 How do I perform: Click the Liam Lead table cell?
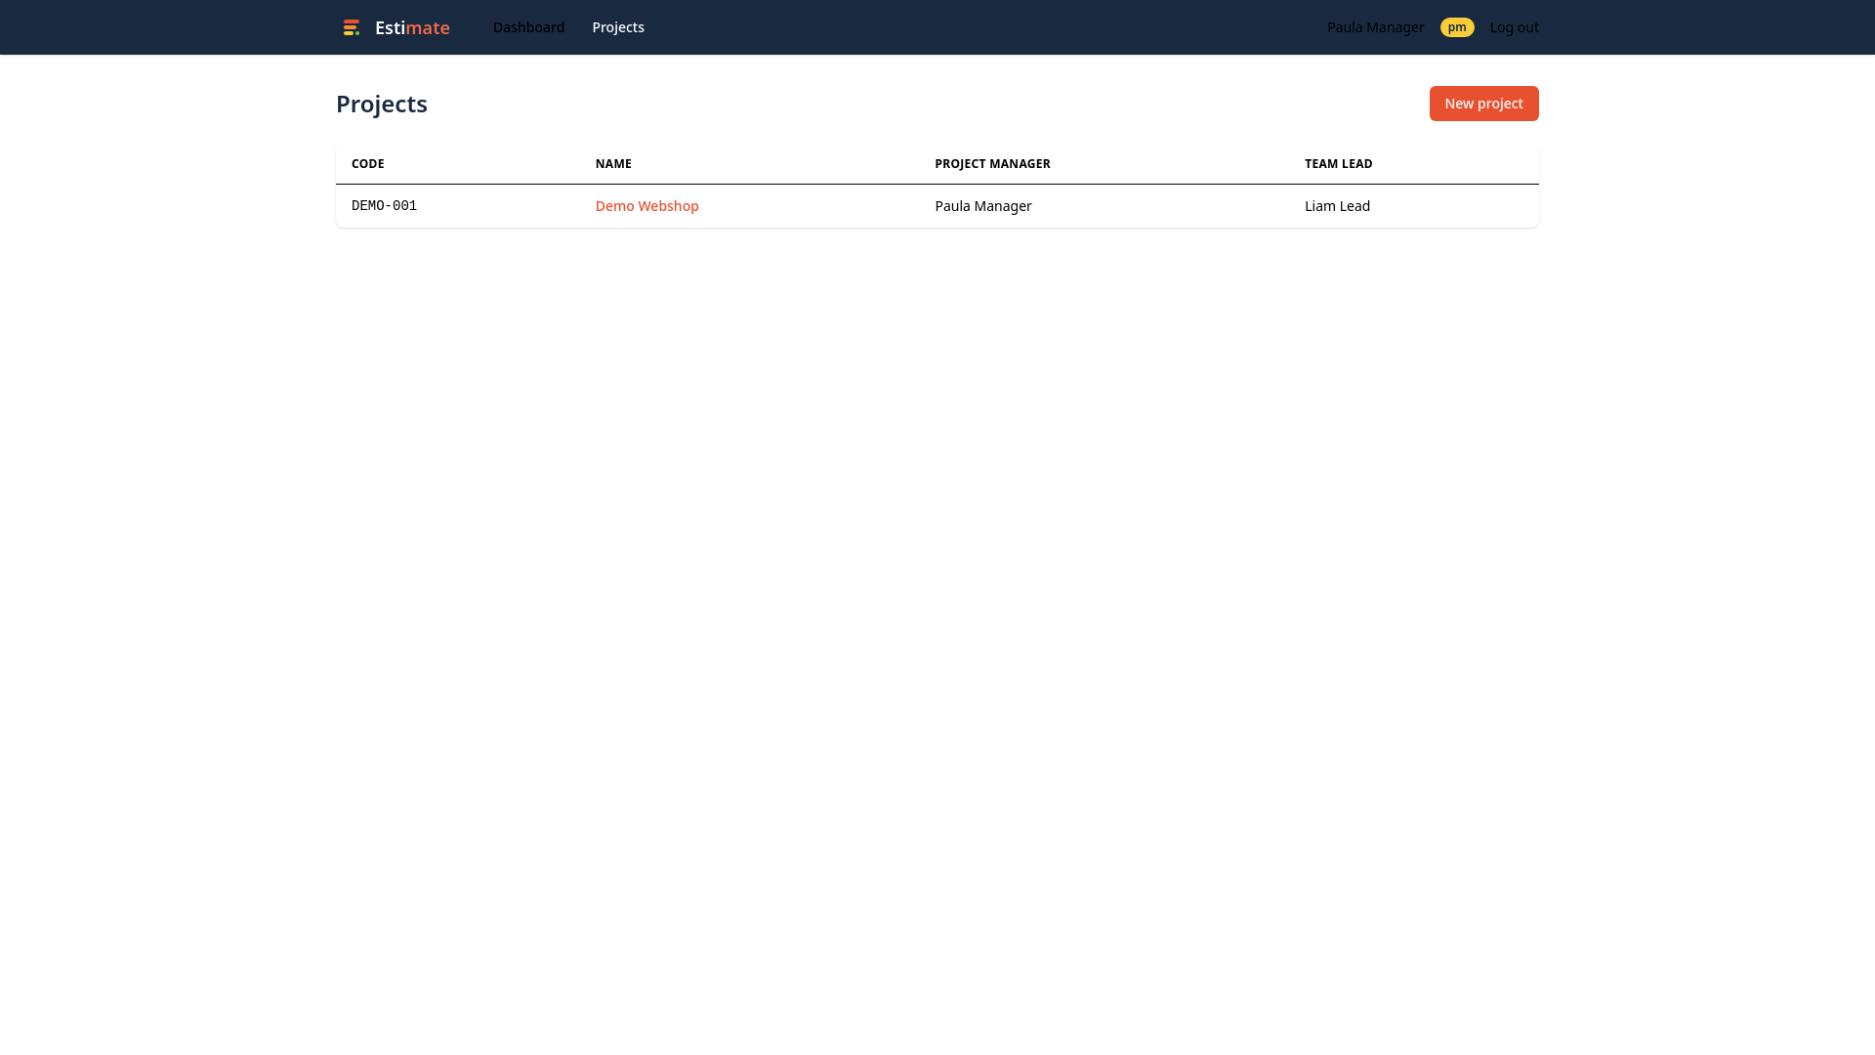pyautogui.click(x=1414, y=206)
